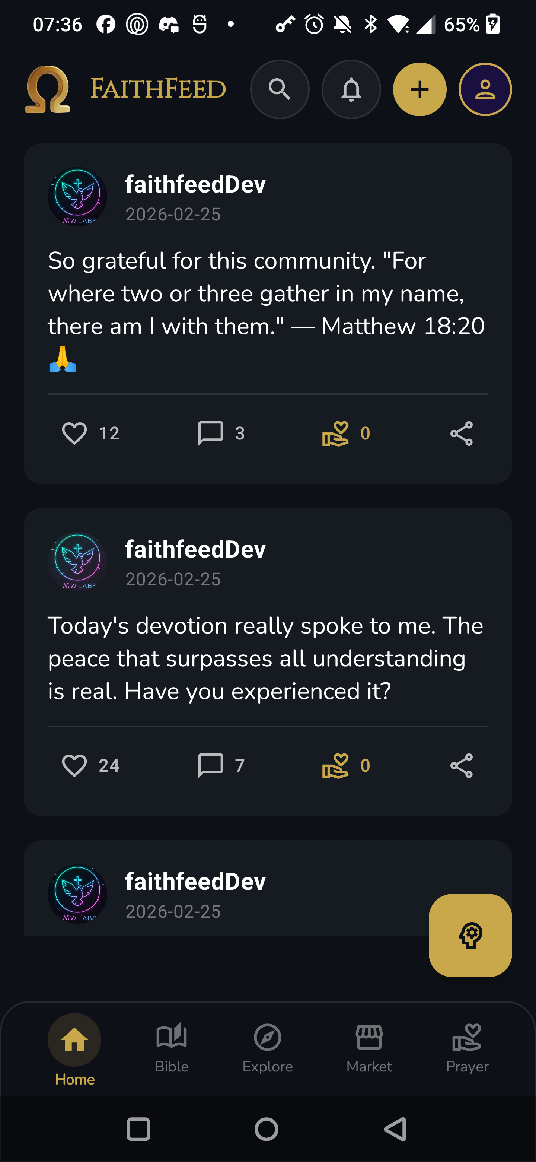Tap the gold plus icon to create a post
Viewport: 536px width, 1162px height.
419,89
